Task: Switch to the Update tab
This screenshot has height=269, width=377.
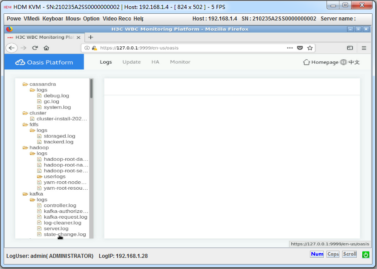Action: (x=131, y=62)
